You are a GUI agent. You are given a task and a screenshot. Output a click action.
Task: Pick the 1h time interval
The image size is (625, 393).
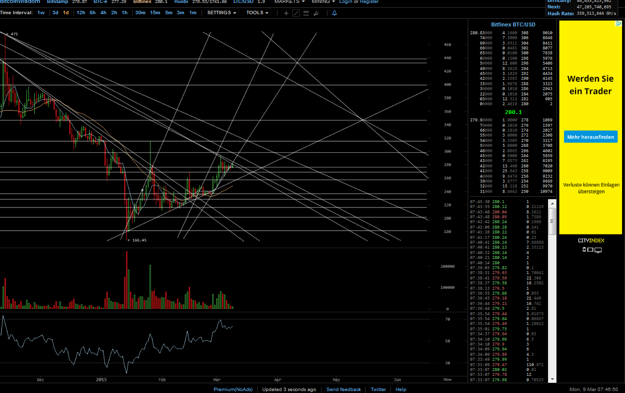(x=125, y=13)
